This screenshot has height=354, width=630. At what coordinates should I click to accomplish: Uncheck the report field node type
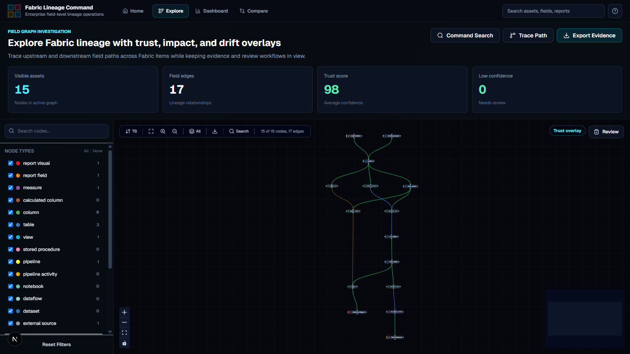coord(11,175)
